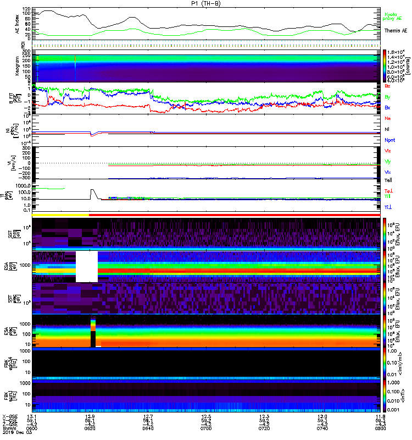This screenshot has height=440, width=412.
Task: Click the 0620 time tick label
Action: pos(90,428)
